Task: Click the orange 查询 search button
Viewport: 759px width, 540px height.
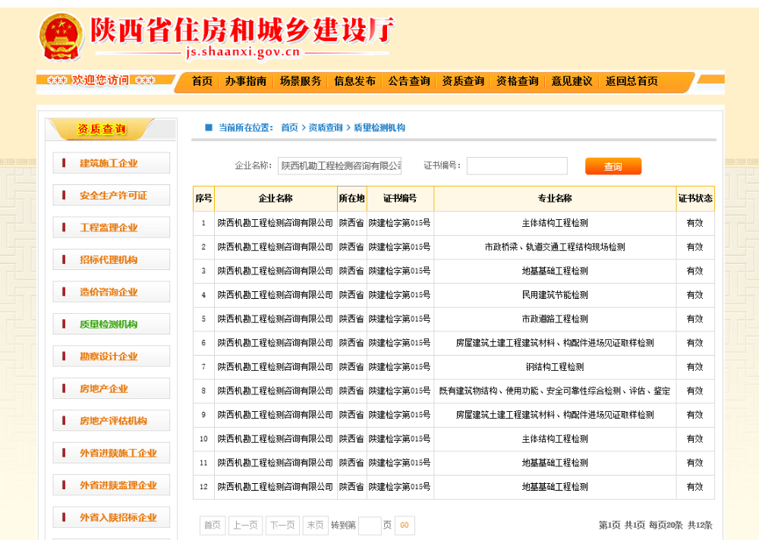Action: tap(613, 167)
